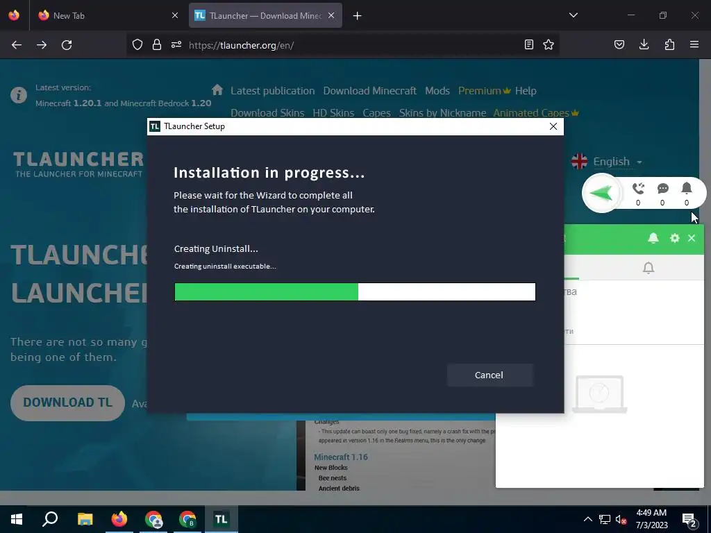The height and width of the screenshot is (533, 711).
Task: Open Animated Capes page
Action: point(536,113)
